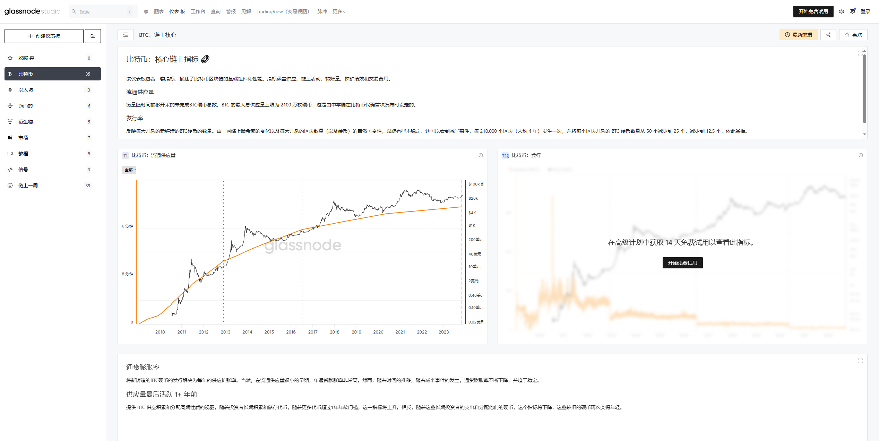This screenshot has width=879, height=441.
Task: Expand the description panel to fullscreen
Action: (x=860, y=53)
